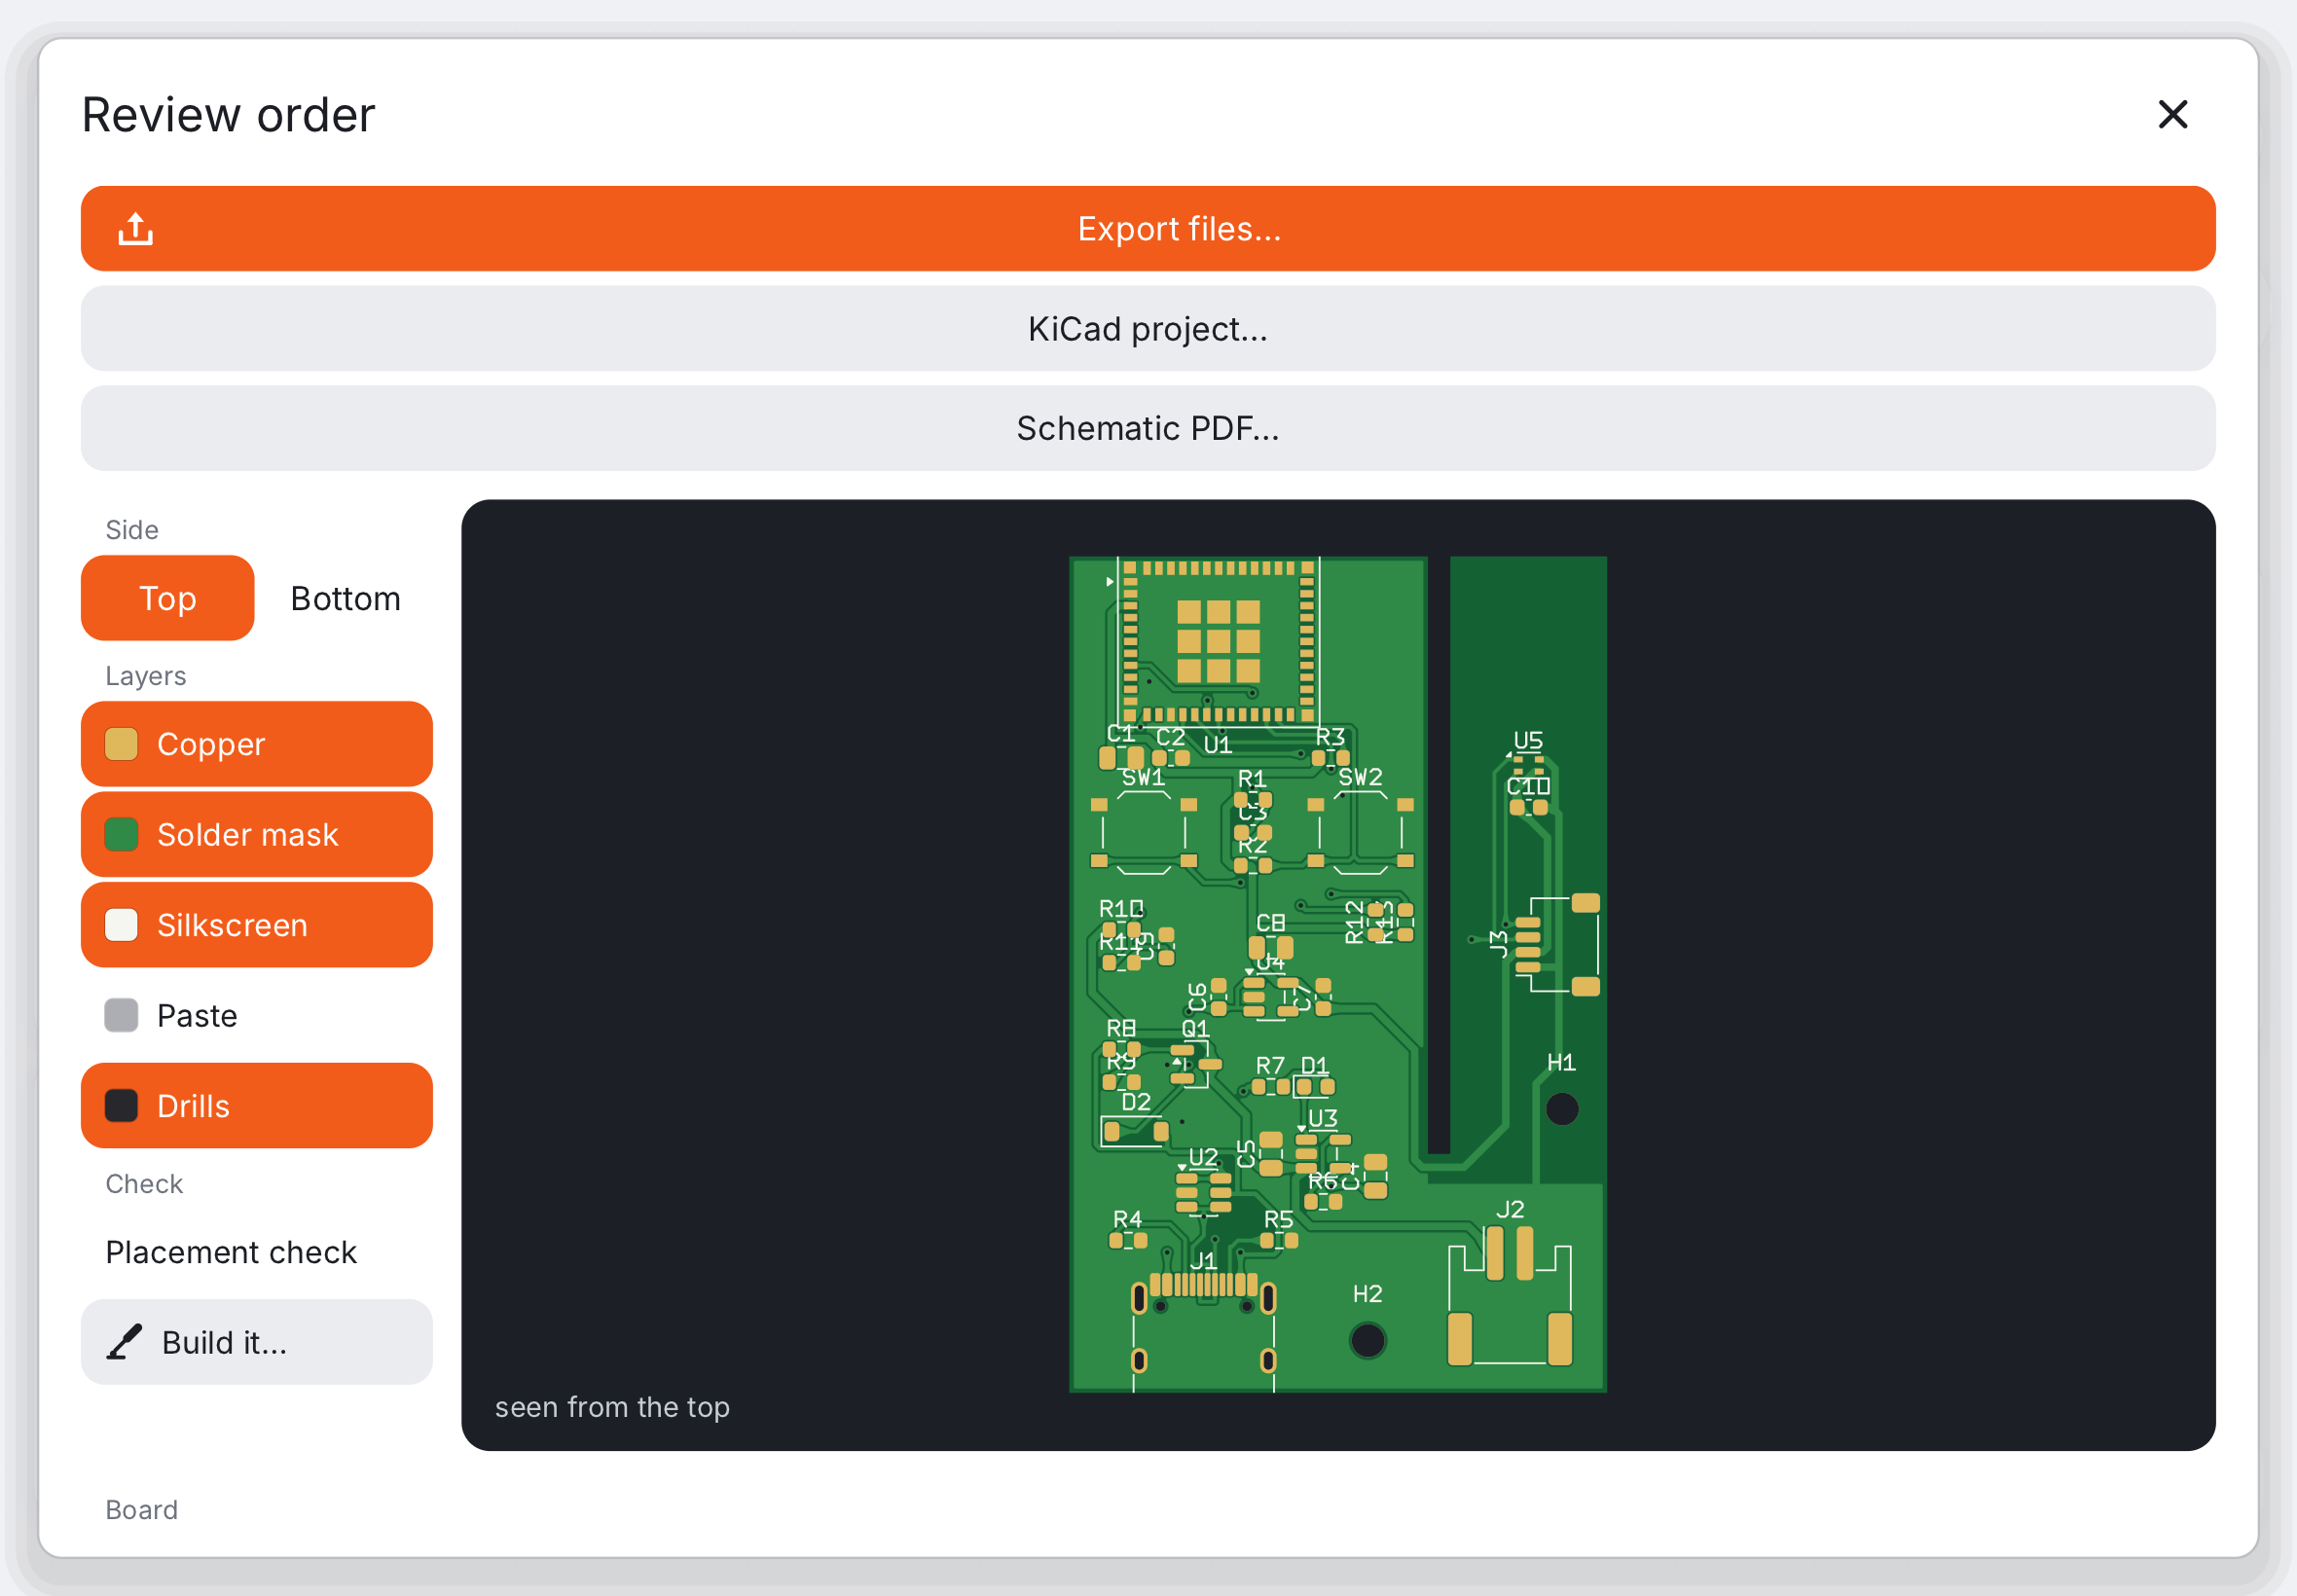Click the Export files button

1148,229
